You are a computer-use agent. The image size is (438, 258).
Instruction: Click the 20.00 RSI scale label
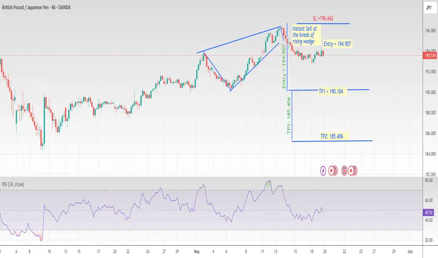point(429,240)
